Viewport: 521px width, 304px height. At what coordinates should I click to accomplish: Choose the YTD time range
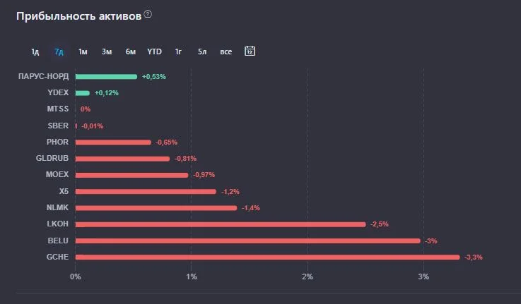click(x=155, y=51)
